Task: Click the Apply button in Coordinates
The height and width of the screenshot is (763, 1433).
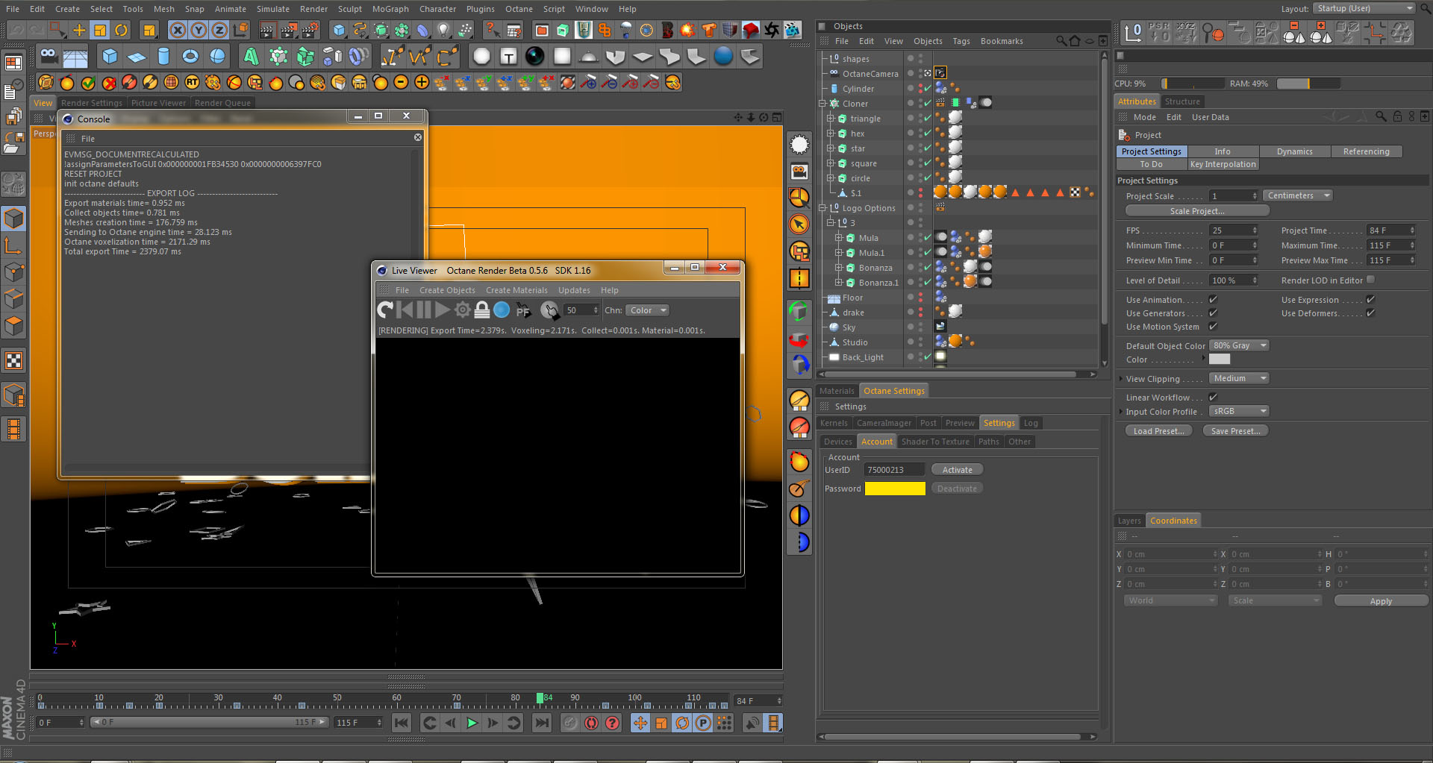Action: coord(1381,601)
